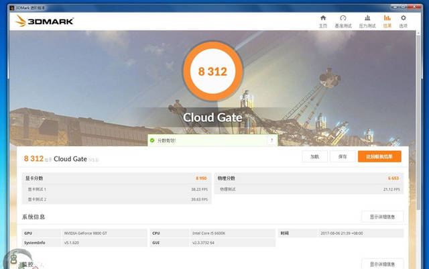Click the 21.12 FPS value

tap(391, 189)
